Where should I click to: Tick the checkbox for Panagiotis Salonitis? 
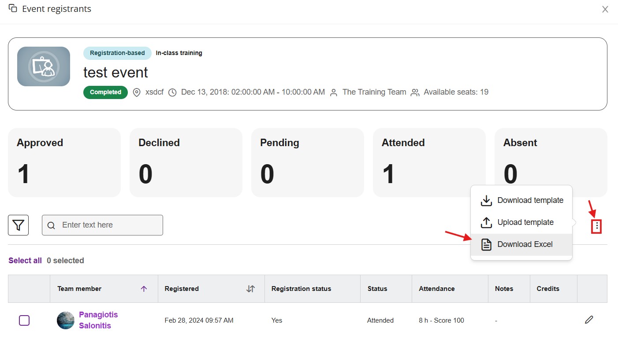click(24, 320)
